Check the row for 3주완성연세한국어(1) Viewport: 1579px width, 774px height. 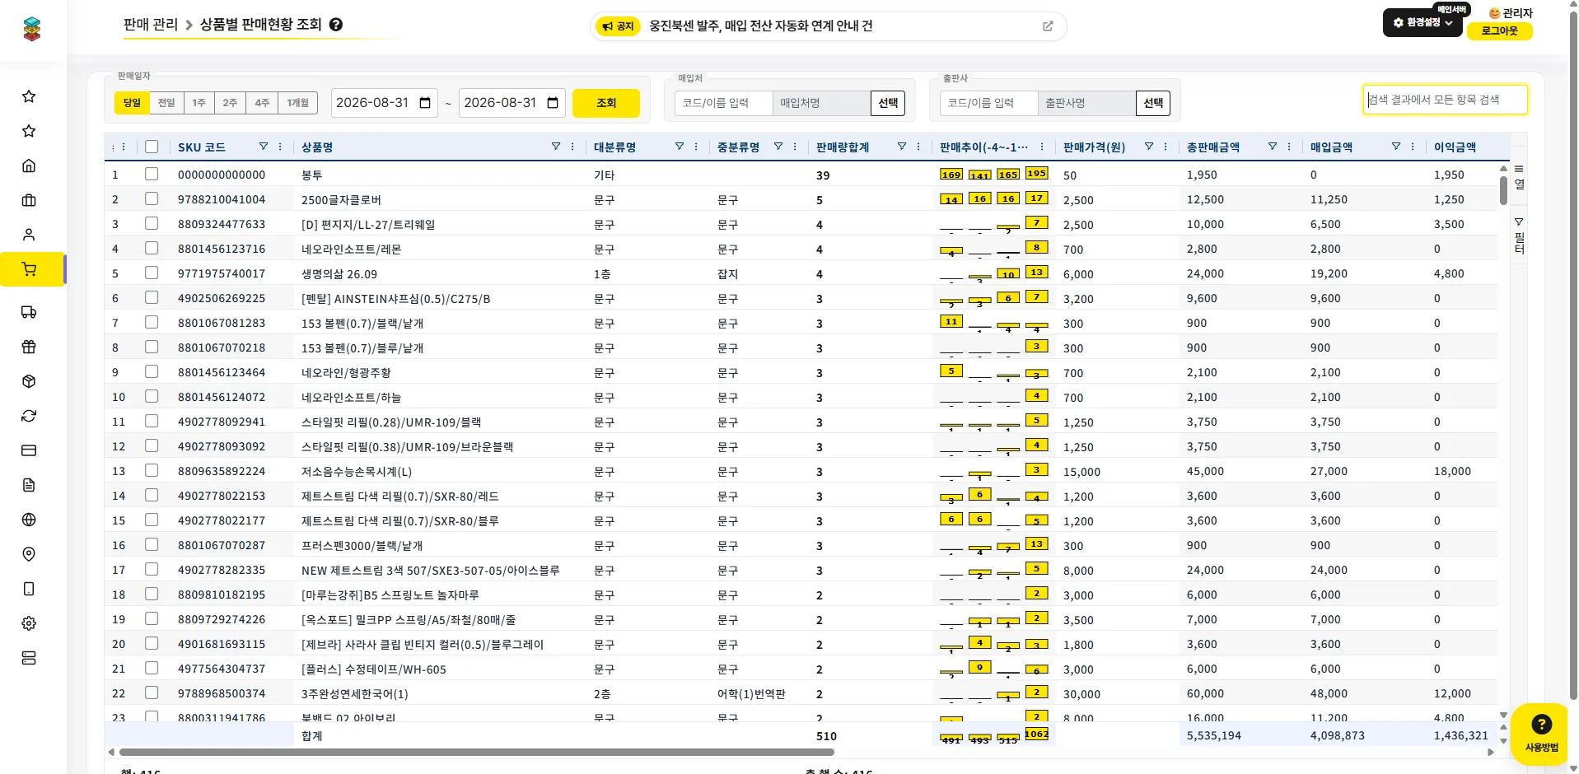[x=152, y=692]
